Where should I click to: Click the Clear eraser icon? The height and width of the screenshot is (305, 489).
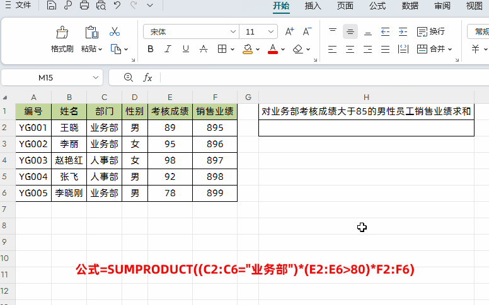298,49
